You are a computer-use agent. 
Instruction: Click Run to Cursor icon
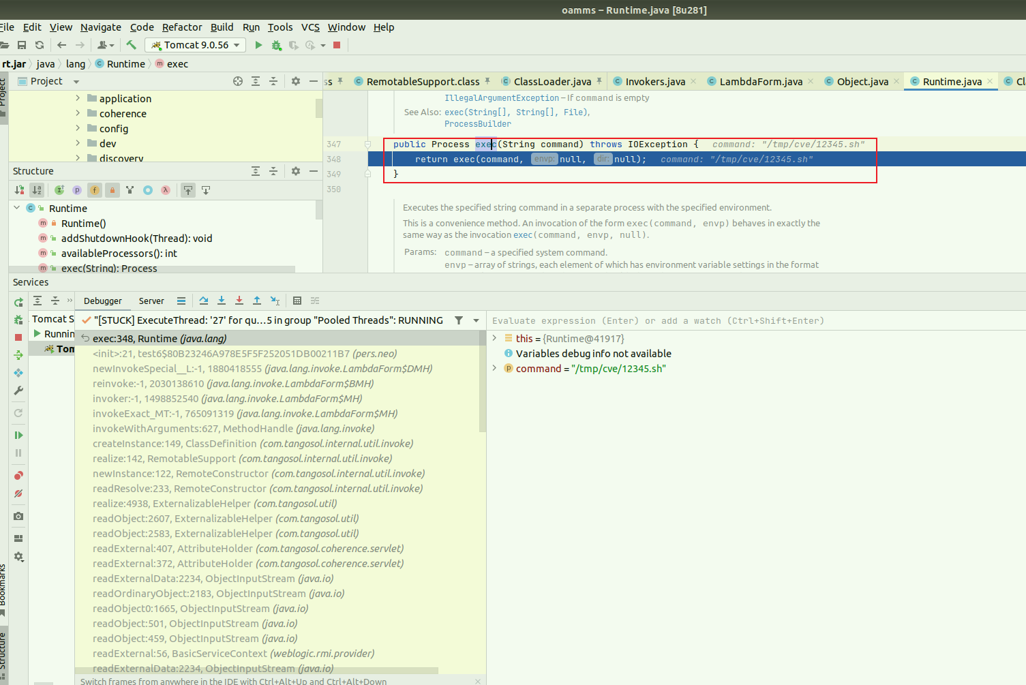pos(275,301)
